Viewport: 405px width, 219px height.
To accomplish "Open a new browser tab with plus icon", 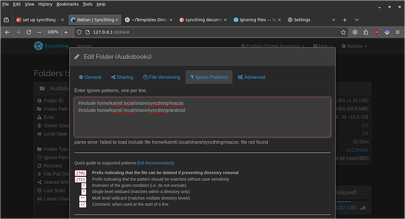I will [x=345, y=20].
